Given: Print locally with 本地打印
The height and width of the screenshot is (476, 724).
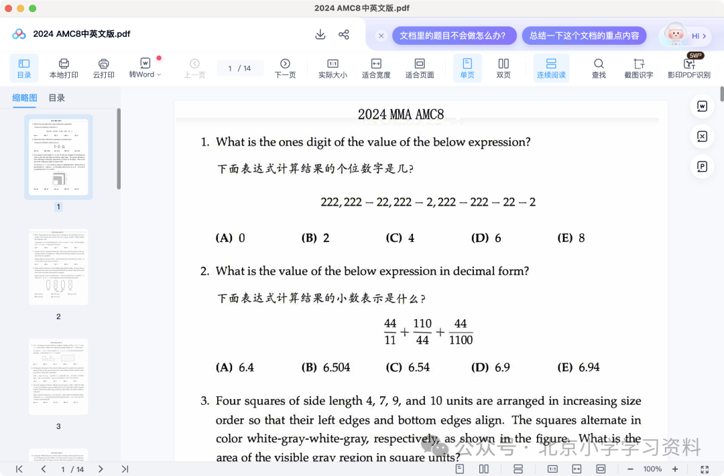Looking at the screenshot, I should point(64,68).
